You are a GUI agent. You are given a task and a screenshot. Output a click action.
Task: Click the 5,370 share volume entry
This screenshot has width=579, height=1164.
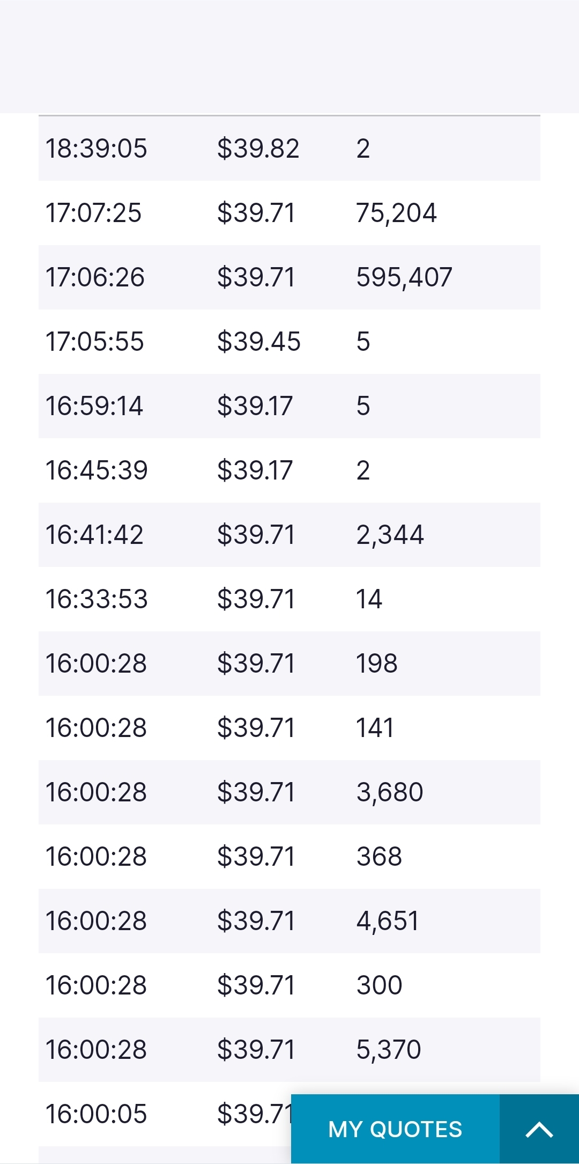(389, 1050)
